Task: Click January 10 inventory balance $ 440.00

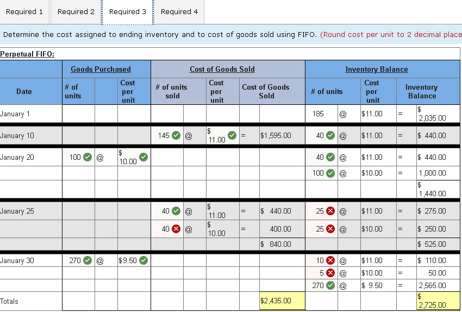Action: click(x=438, y=135)
